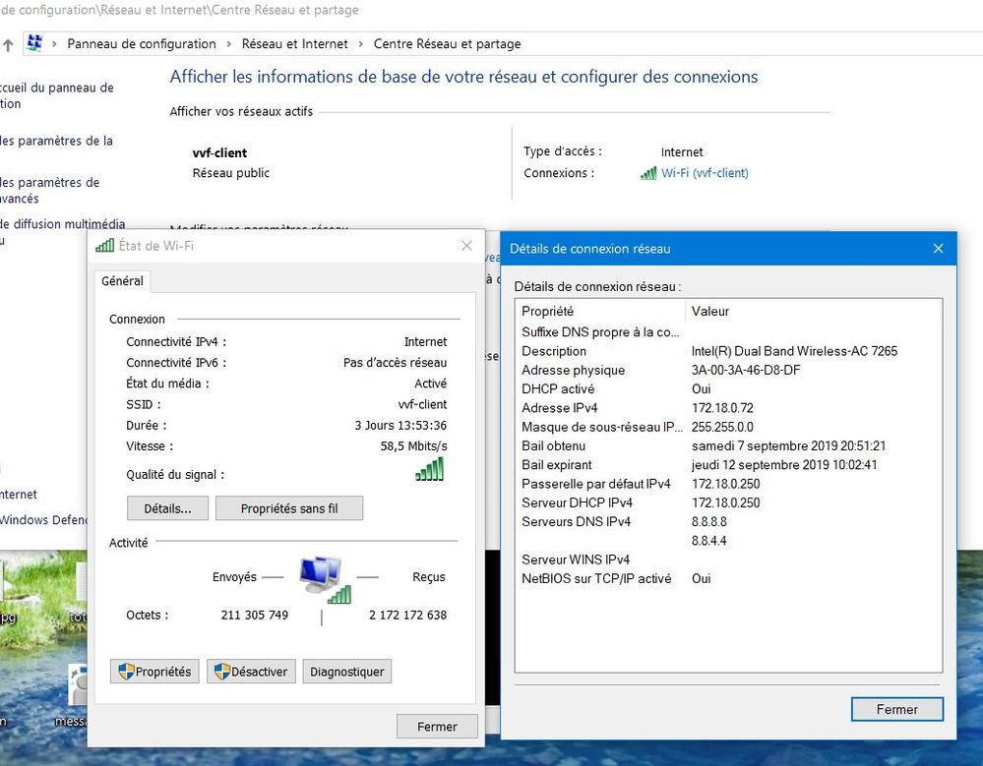Run Diagnostiquer on the Wi-Fi connection
The width and height of the screenshot is (983, 766).
tap(346, 672)
